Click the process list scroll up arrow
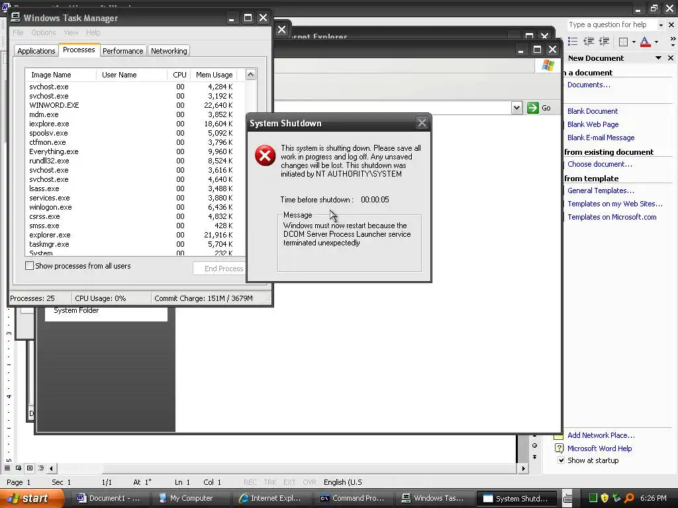Image resolution: width=678 pixels, height=508 pixels. (x=250, y=74)
